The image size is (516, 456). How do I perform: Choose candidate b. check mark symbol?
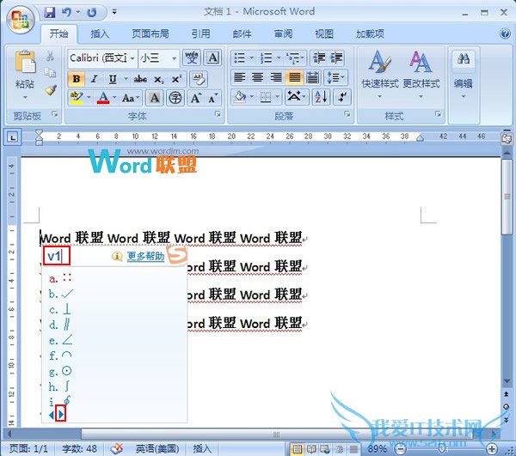61,294
